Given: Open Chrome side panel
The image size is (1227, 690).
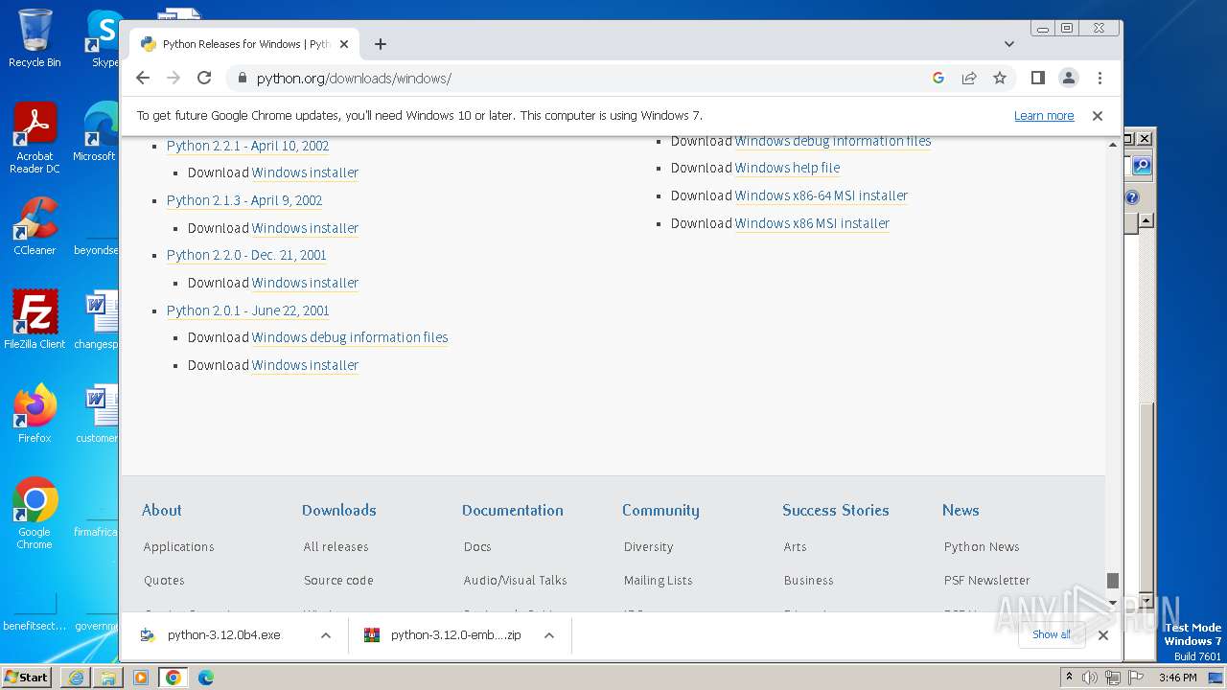Looking at the screenshot, I should pos(1037,78).
